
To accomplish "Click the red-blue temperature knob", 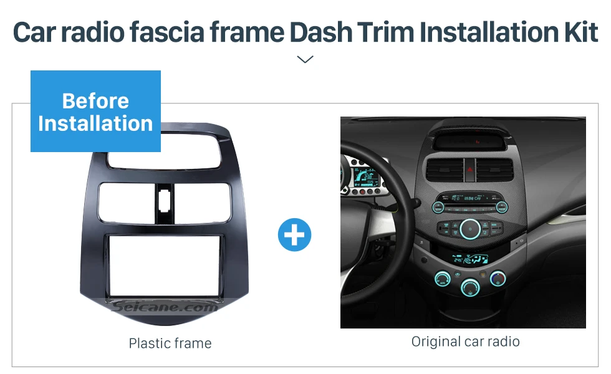I will point(498,278).
